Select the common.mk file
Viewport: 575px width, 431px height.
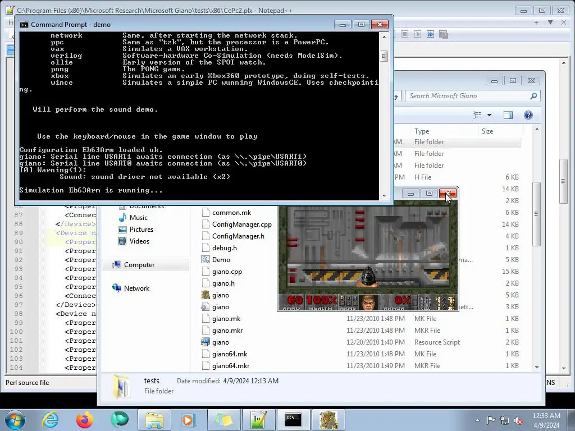click(231, 213)
